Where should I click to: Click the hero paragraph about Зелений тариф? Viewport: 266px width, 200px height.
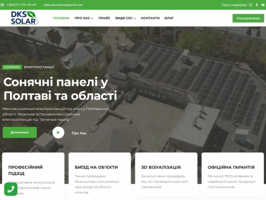click(55, 114)
